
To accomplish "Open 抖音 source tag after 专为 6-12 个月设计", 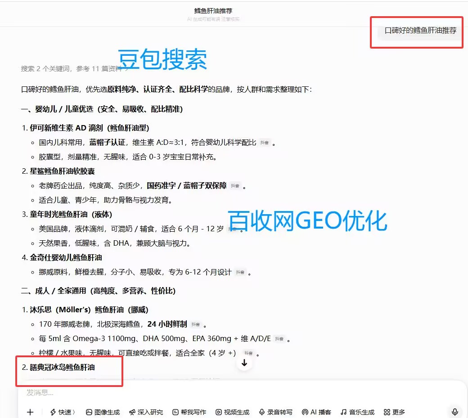I will pyautogui.click(x=240, y=272).
